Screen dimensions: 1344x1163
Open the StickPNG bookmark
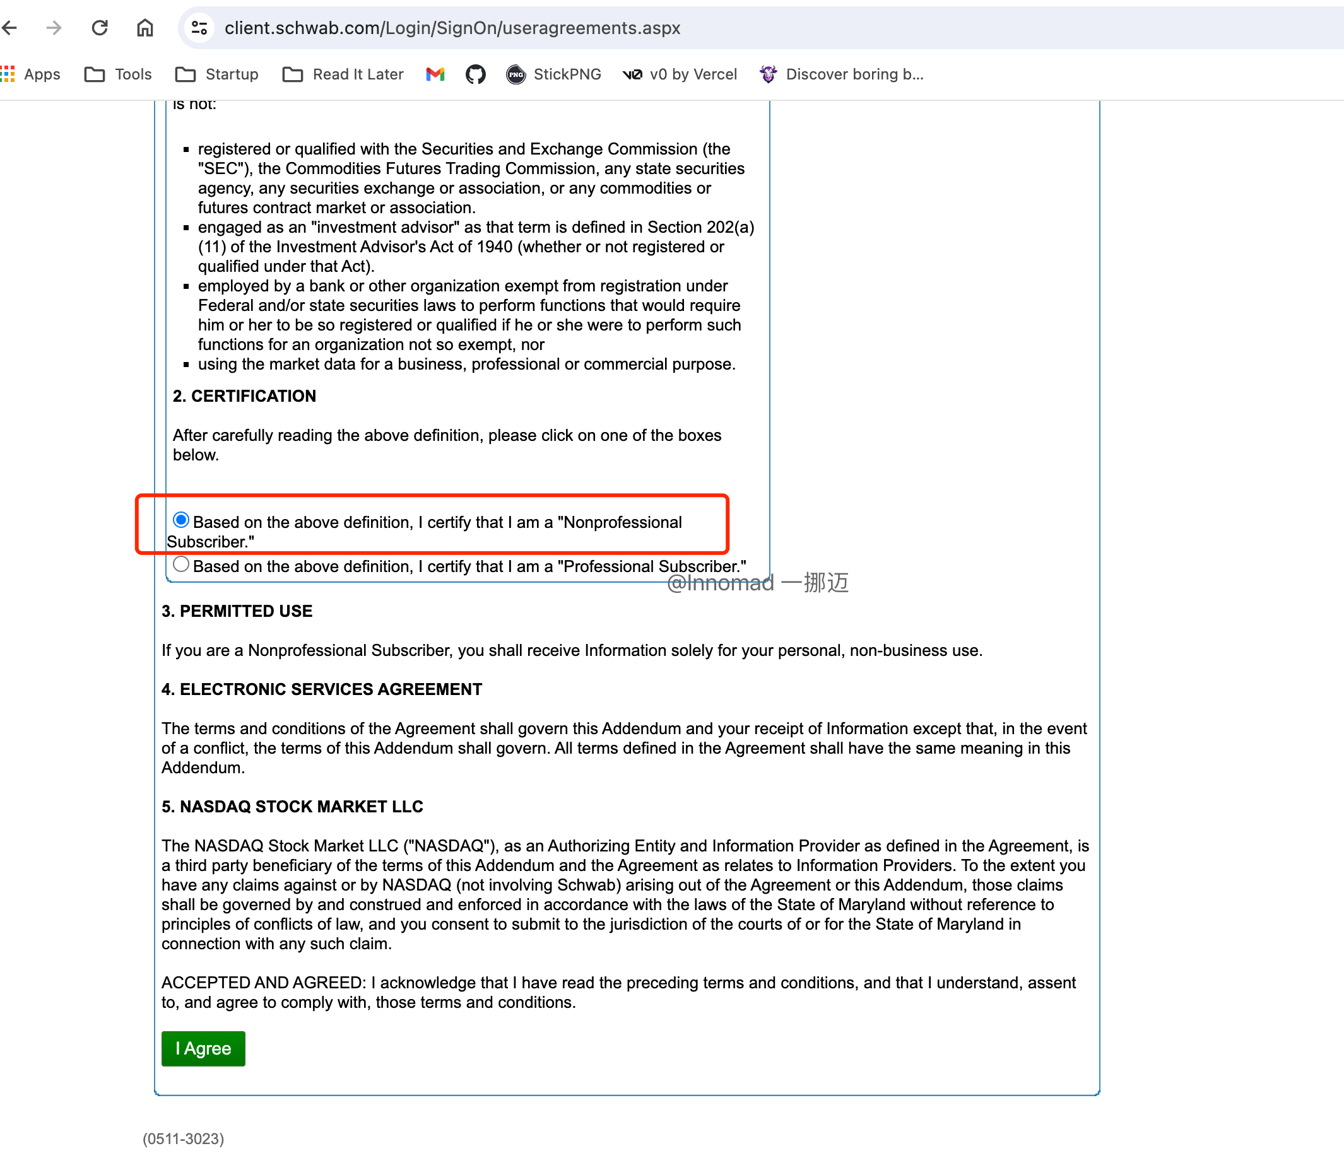point(554,74)
